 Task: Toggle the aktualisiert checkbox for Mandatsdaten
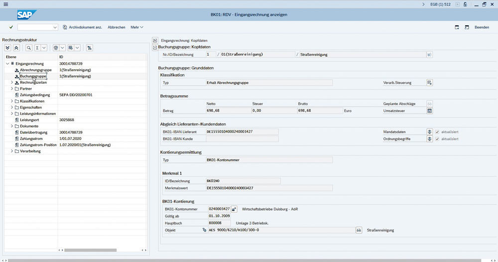click(x=437, y=132)
